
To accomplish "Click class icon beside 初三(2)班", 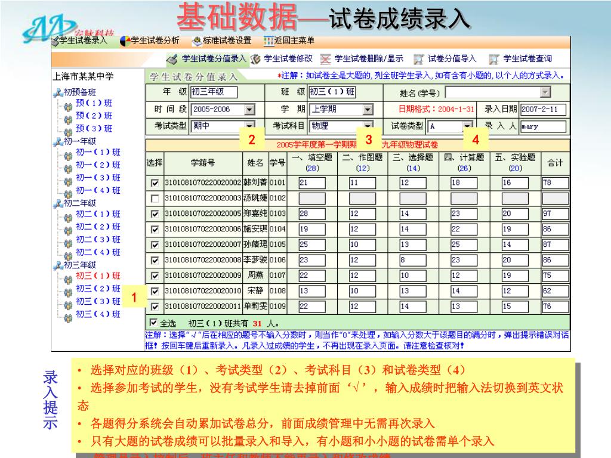I will (68, 292).
